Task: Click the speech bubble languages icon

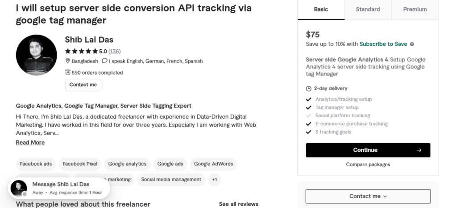Action: point(104,60)
